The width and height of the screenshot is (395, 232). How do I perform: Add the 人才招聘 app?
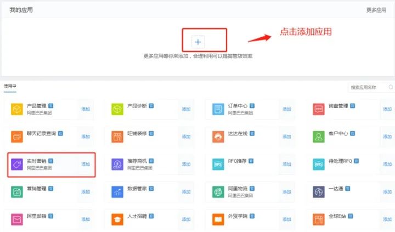(x=186, y=219)
